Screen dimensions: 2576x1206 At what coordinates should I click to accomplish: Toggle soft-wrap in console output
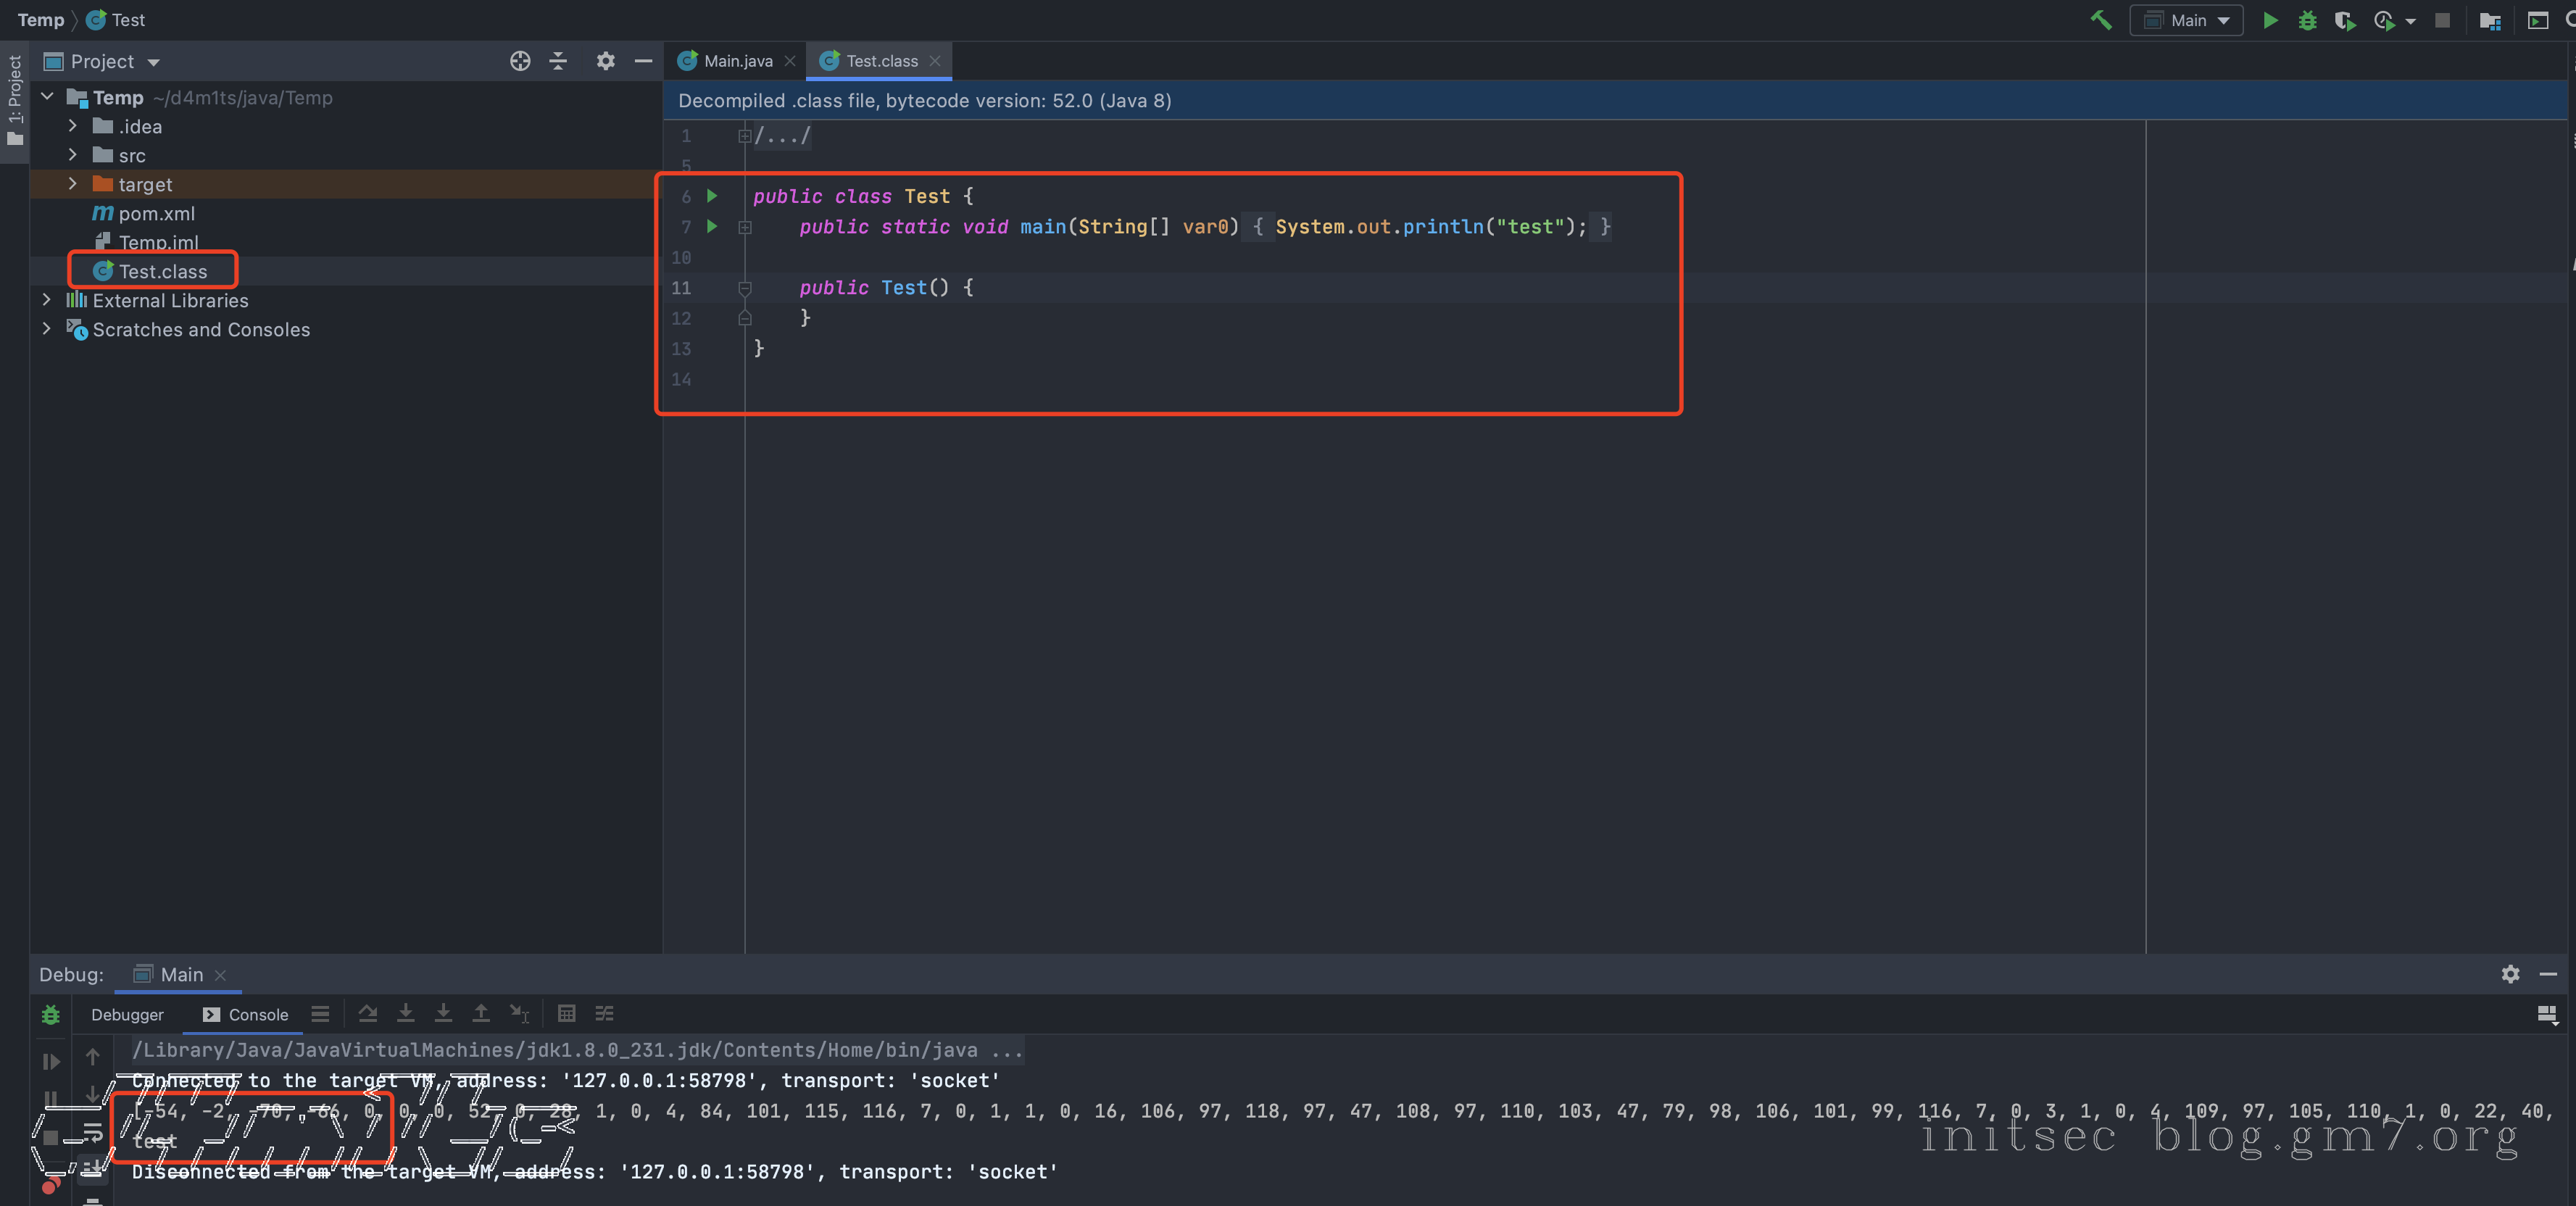tap(92, 1133)
